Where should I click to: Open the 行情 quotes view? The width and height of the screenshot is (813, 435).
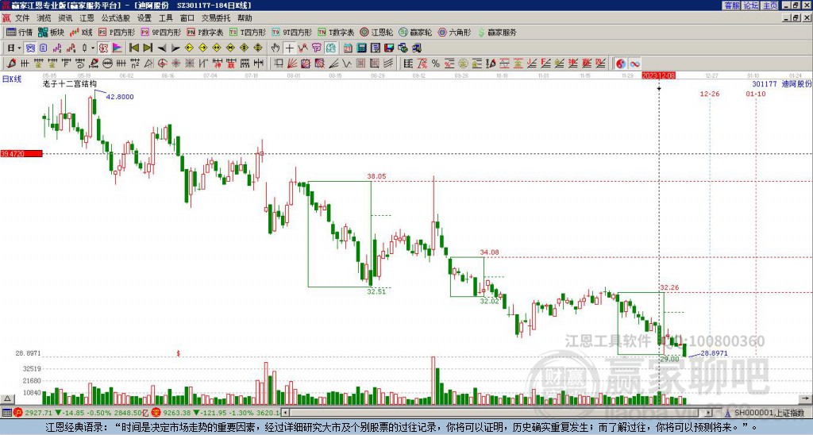19,32
